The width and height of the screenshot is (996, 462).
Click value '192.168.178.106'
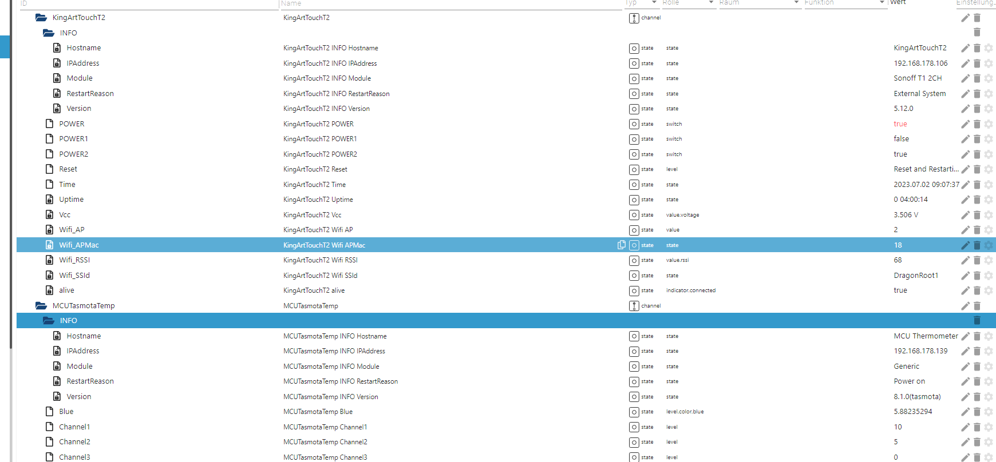pos(920,63)
